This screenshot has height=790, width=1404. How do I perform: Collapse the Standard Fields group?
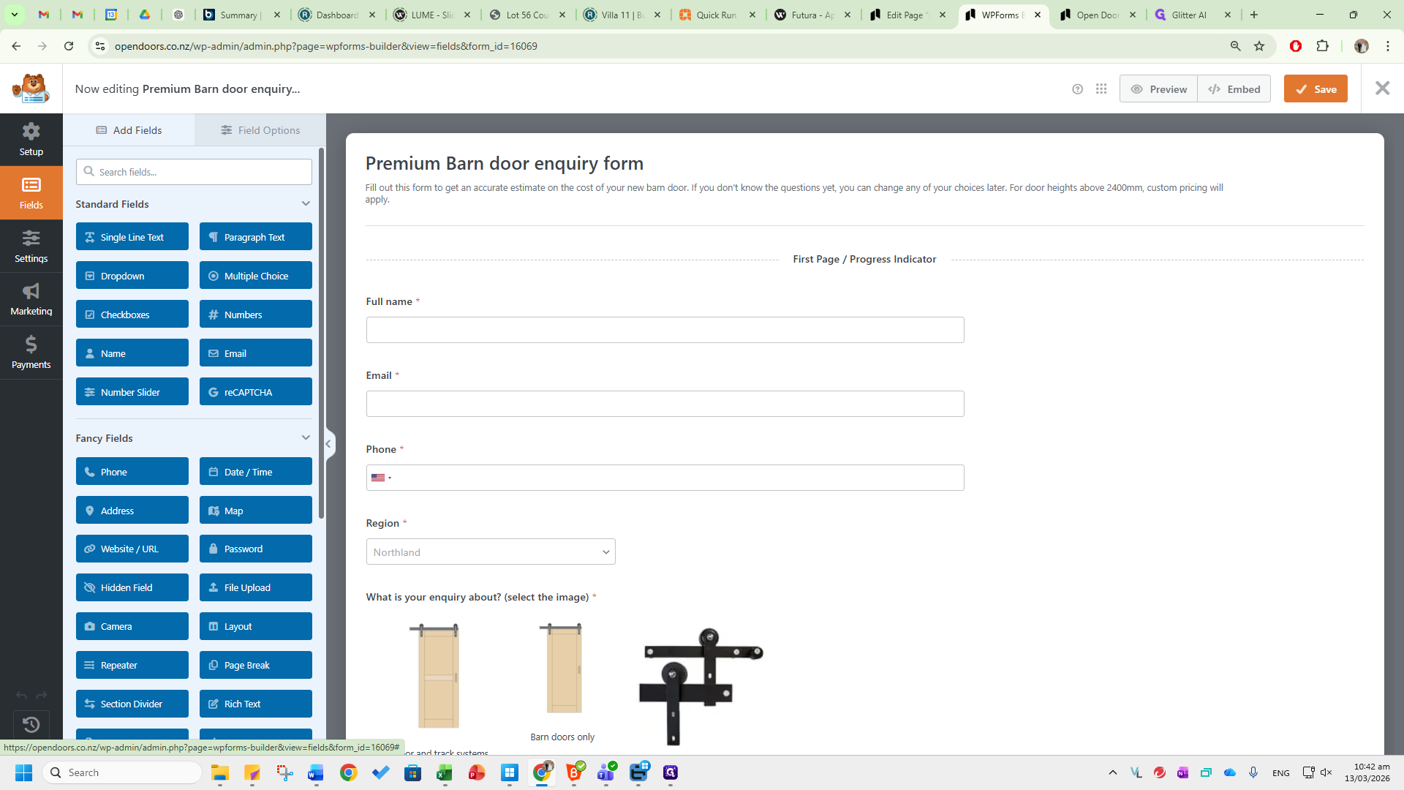pos(306,204)
